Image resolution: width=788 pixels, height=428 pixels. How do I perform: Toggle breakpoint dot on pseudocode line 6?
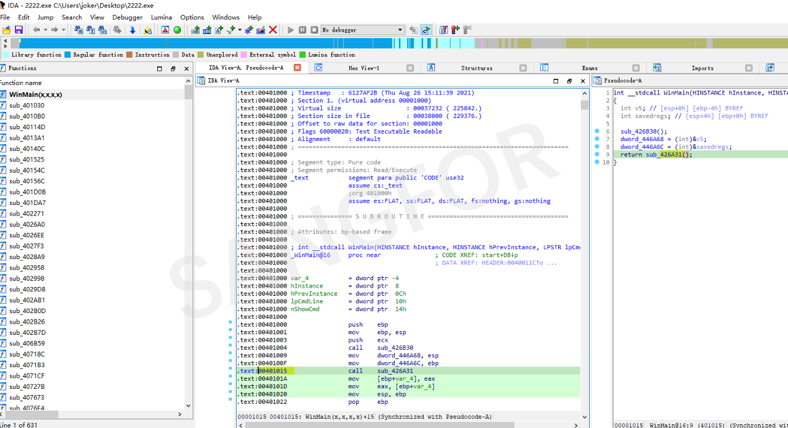point(596,132)
